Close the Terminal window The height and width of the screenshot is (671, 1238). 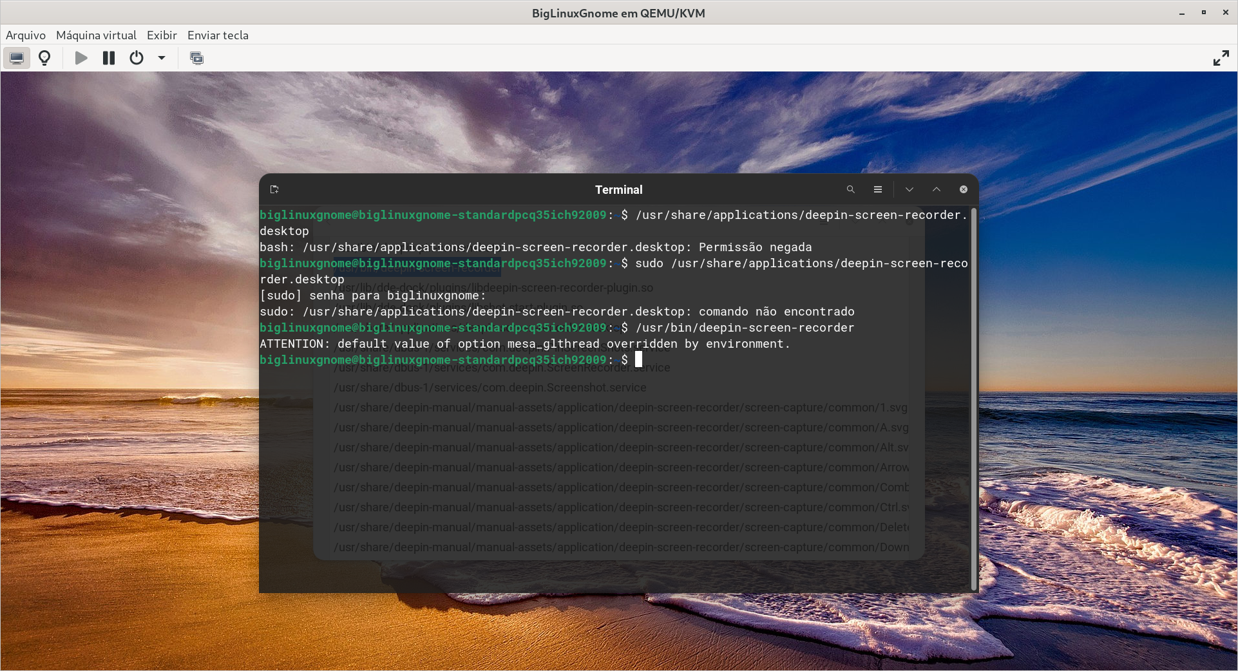click(x=964, y=189)
